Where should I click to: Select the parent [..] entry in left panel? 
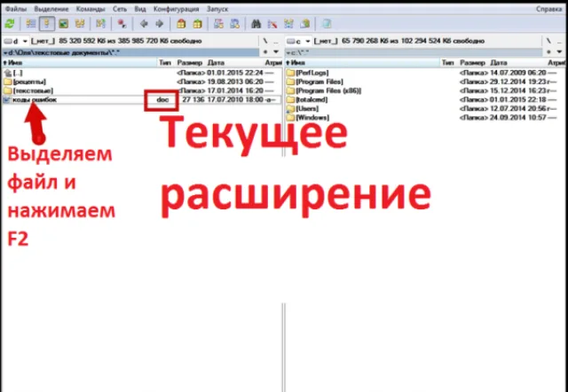tap(141, 73)
